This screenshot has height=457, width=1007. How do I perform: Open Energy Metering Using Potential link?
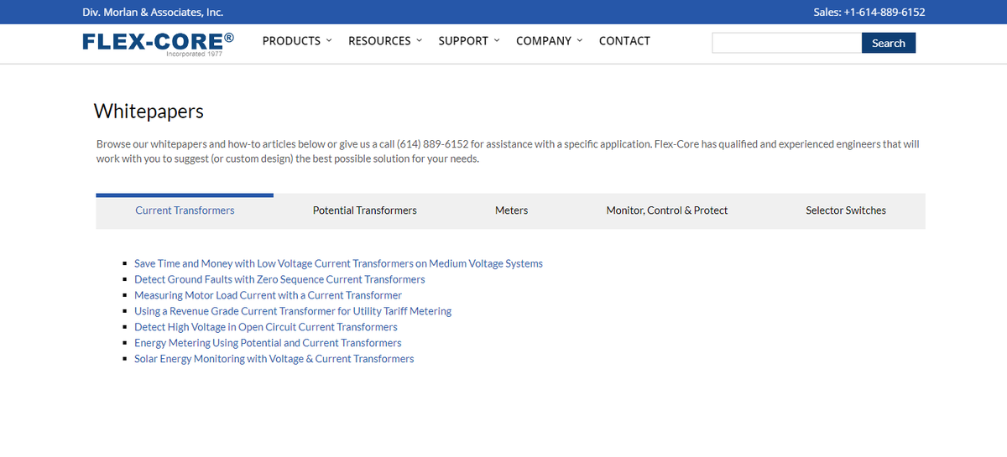click(x=268, y=343)
